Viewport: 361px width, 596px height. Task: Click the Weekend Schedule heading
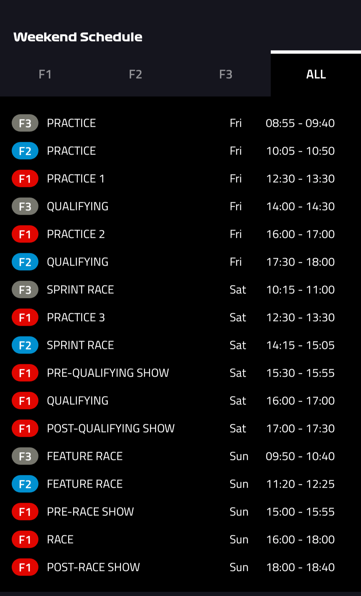(78, 37)
